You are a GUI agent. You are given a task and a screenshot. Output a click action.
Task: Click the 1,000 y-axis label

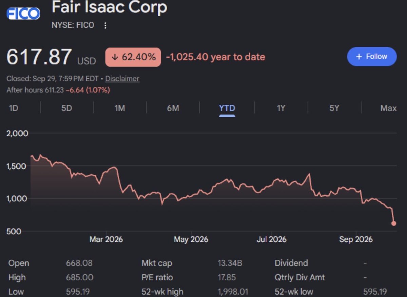tap(17, 199)
